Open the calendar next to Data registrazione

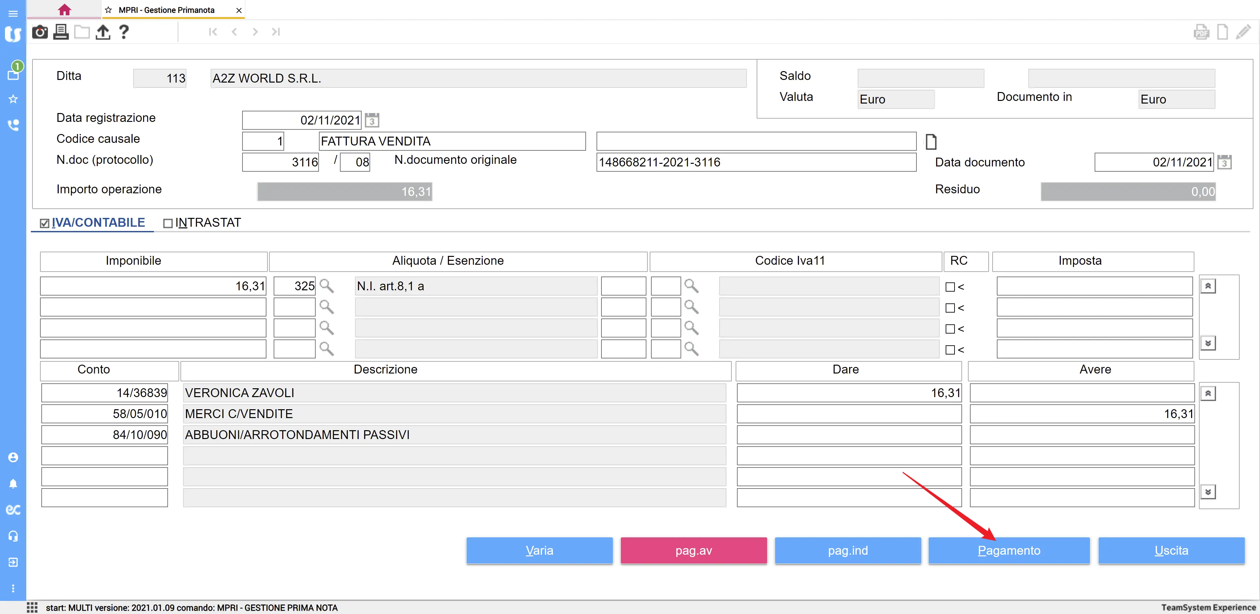(x=372, y=120)
